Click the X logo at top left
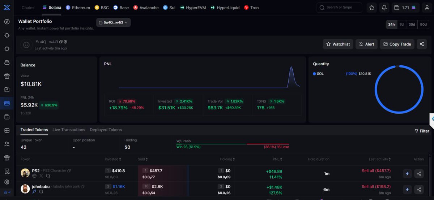 coord(7,7)
